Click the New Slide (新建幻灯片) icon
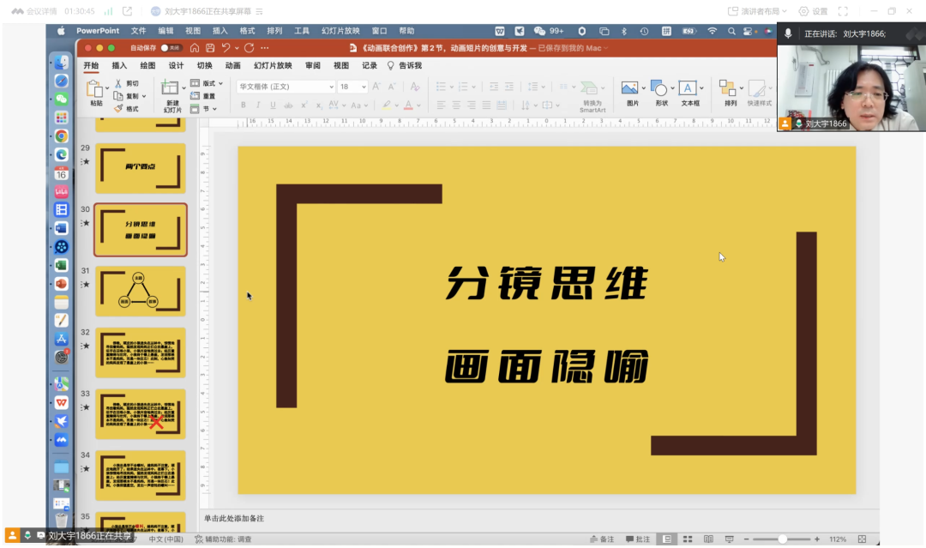 pos(171,89)
